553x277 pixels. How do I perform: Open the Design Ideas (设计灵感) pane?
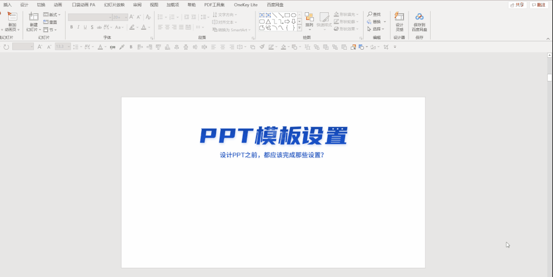tap(399, 22)
